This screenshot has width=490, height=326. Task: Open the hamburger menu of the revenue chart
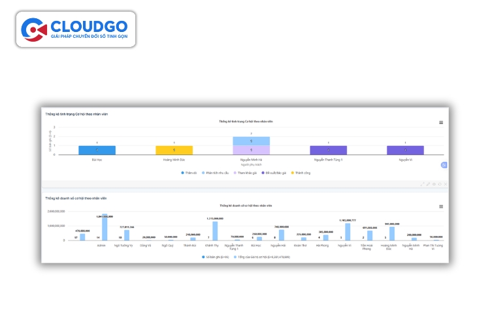[441, 207]
